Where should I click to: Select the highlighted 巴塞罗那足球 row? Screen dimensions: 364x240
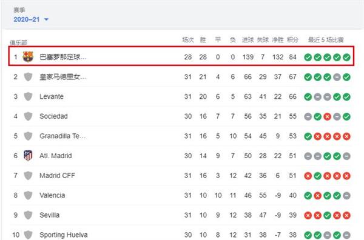click(181, 56)
